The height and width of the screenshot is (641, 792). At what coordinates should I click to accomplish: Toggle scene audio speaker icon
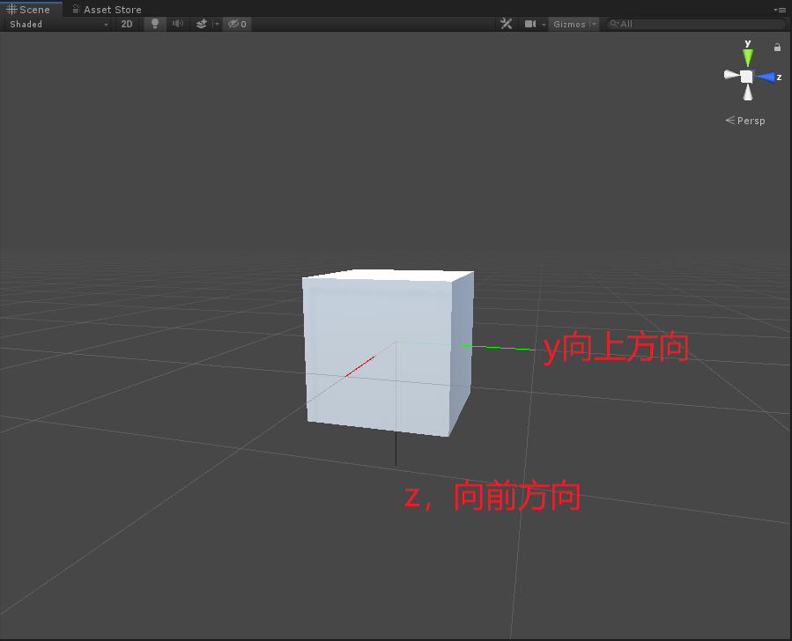177,24
